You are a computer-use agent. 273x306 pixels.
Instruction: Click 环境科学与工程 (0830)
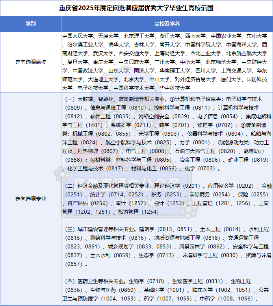click(x=210, y=255)
